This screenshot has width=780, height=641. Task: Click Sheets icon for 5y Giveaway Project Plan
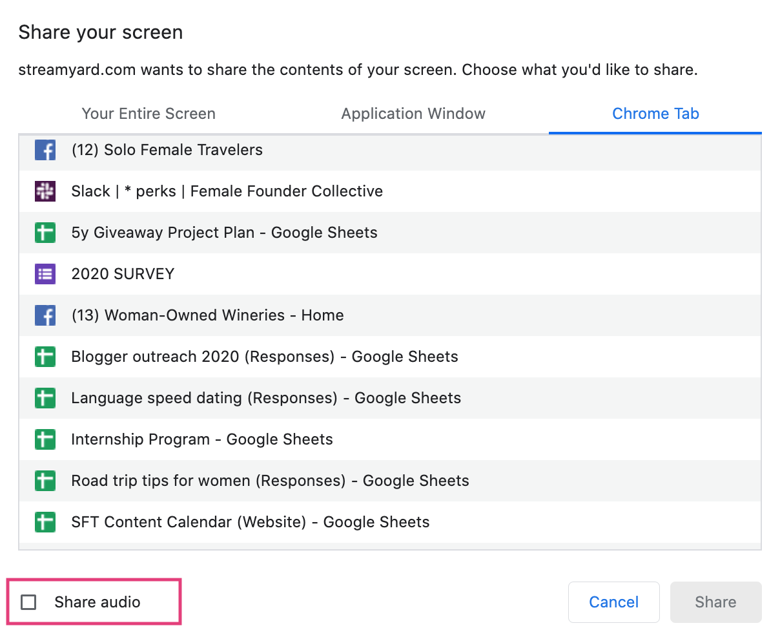click(x=45, y=233)
